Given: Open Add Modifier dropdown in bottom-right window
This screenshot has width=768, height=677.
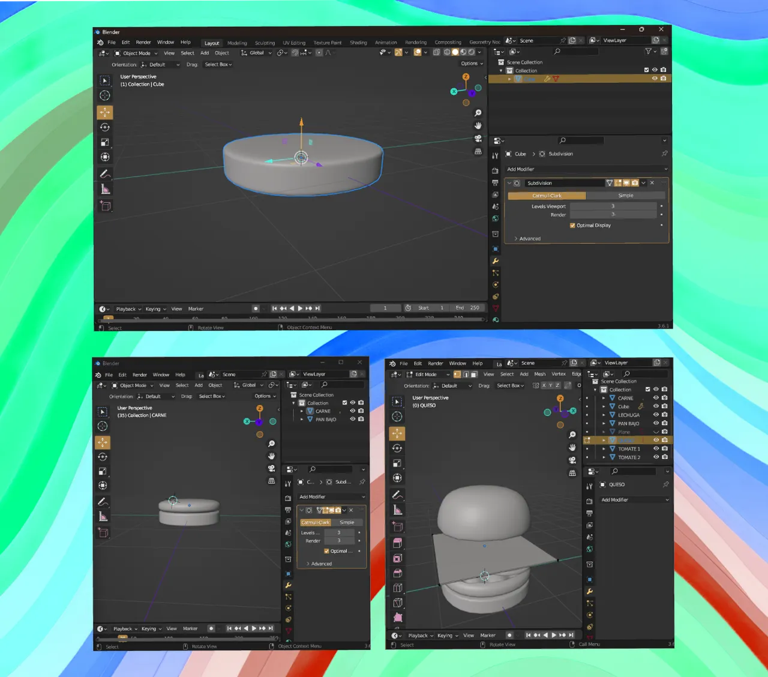Looking at the screenshot, I should pyautogui.click(x=634, y=499).
